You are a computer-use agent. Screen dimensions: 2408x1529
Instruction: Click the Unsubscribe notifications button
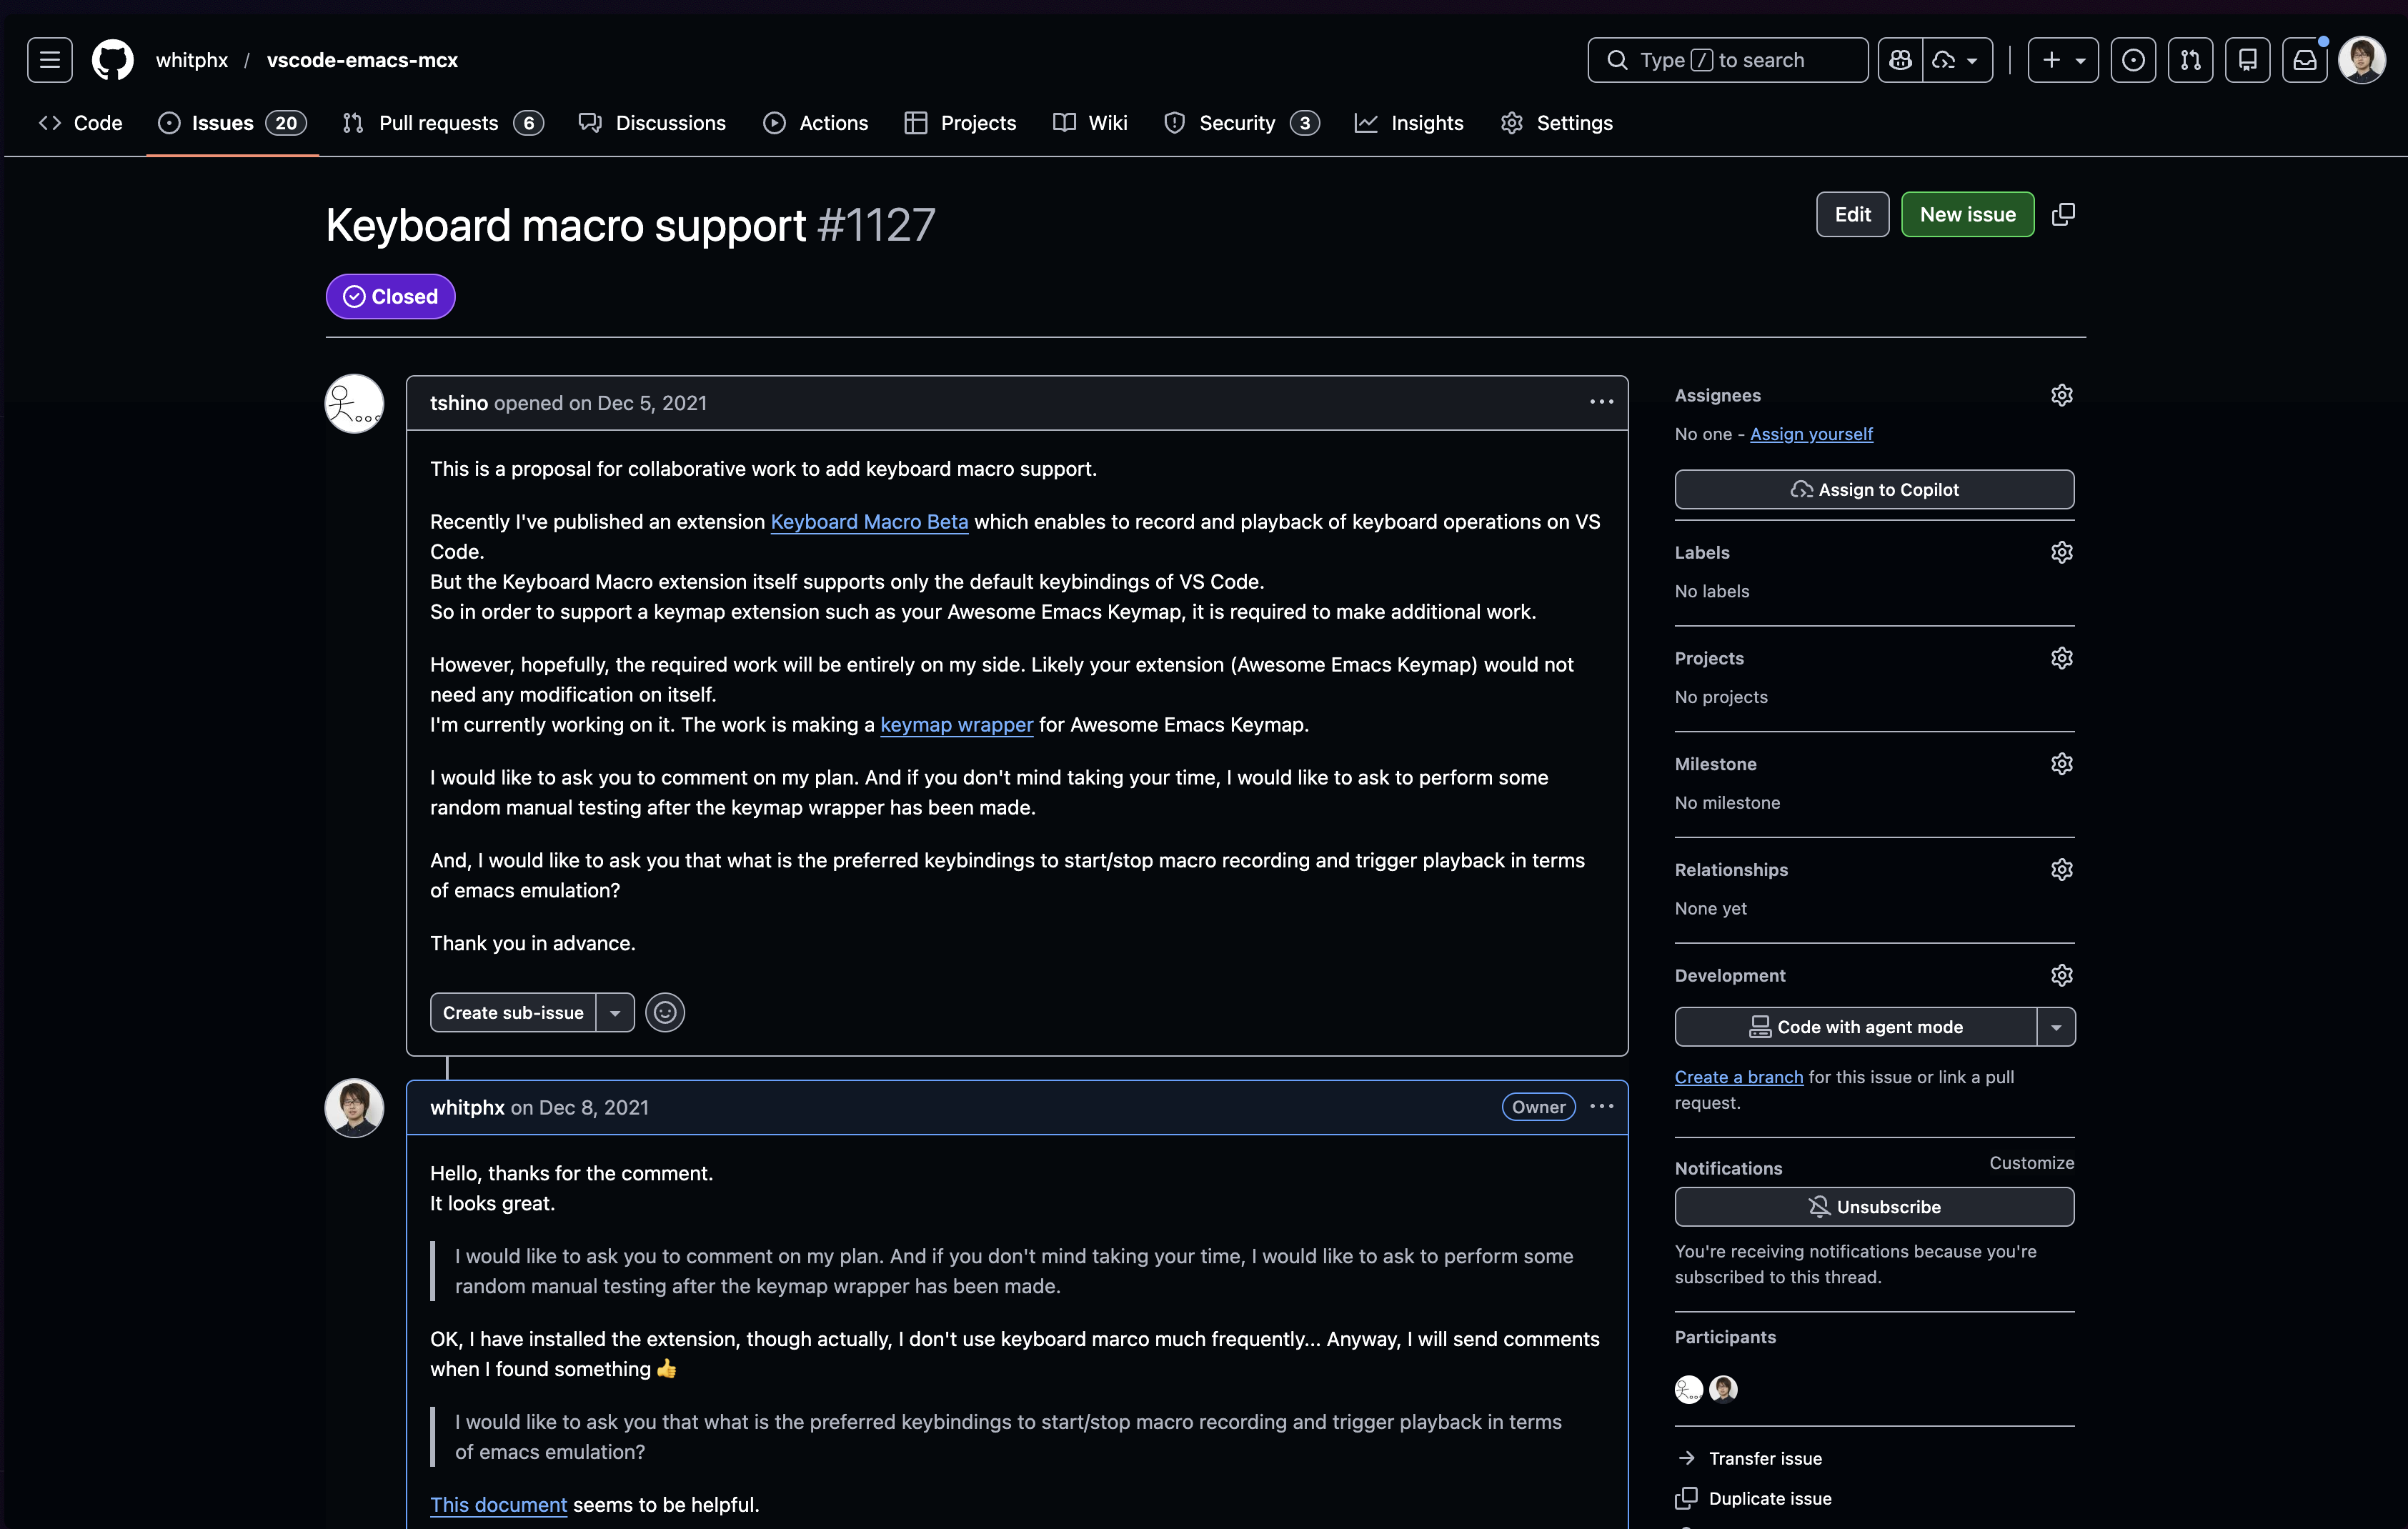point(1874,1207)
